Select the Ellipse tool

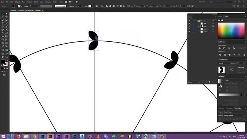[x=3, y=27]
